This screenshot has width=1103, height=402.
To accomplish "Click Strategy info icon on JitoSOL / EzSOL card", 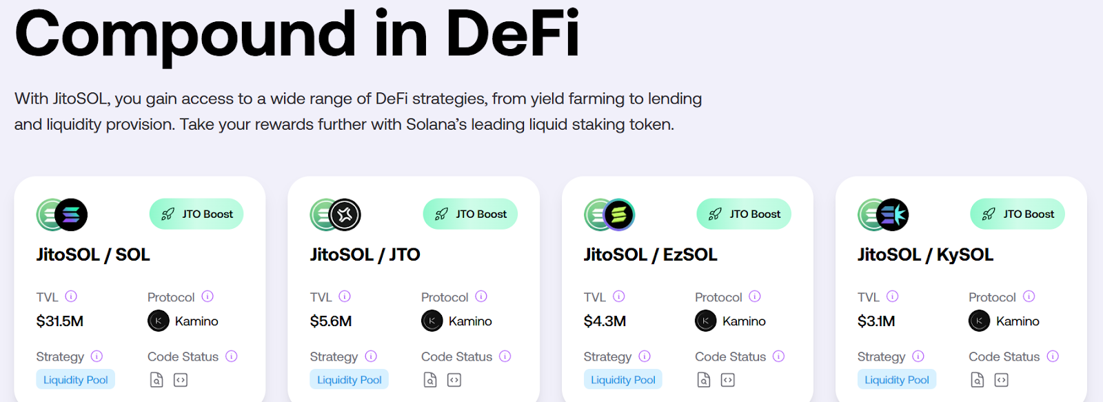I will point(645,356).
